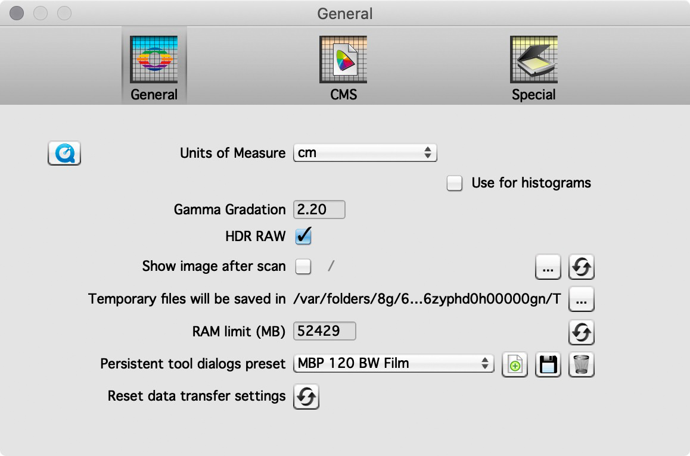The width and height of the screenshot is (690, 456).
Task: Browse application for showing image after scan
Action: (548, 267)
